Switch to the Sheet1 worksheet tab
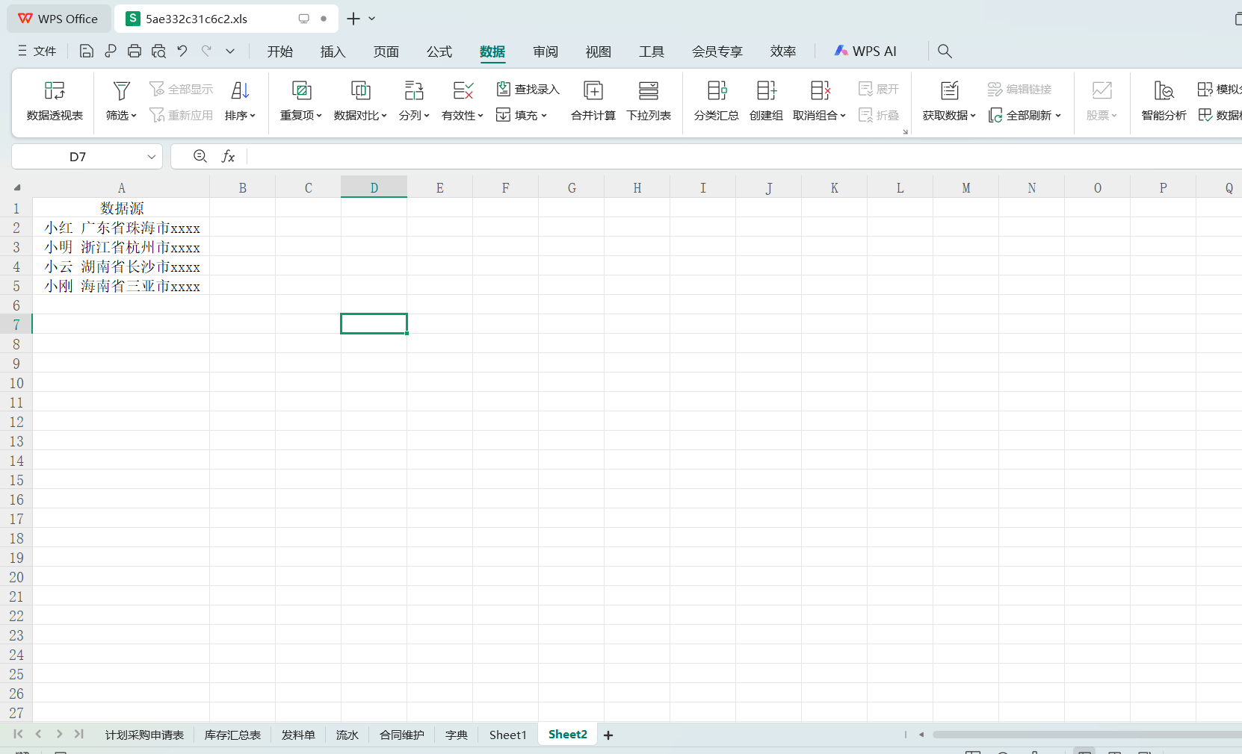The width and height of the screenshot is (1242, 754). pyautogui.click(x=507, y=735)
